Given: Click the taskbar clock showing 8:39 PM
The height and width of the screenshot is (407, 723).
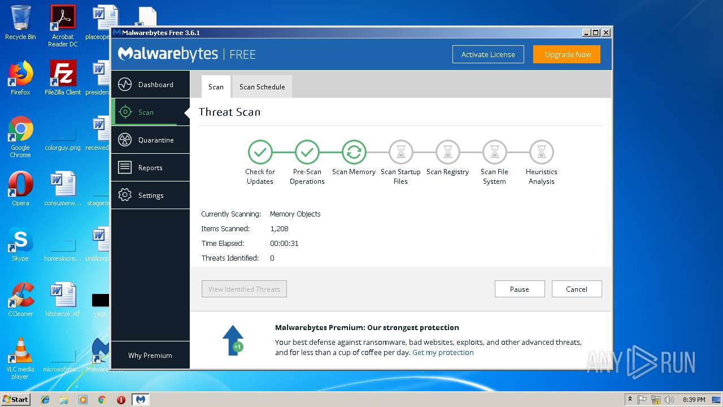Looking at the screenshot, I should point(694,400).
